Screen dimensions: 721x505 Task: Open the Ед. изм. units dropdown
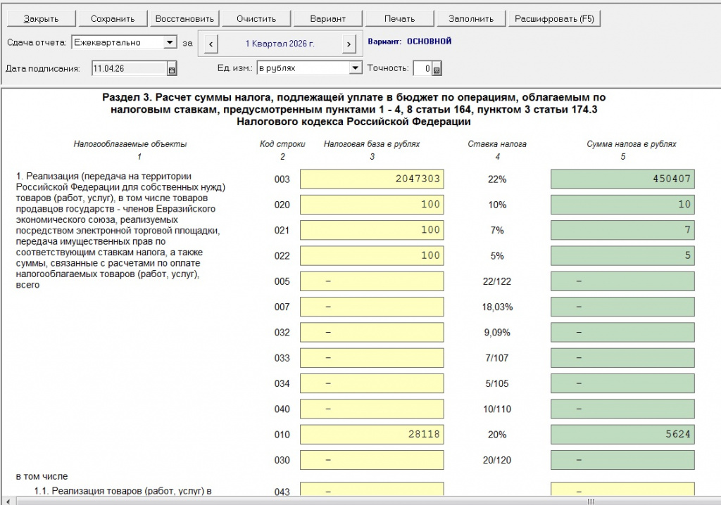(x=355, y=68)
